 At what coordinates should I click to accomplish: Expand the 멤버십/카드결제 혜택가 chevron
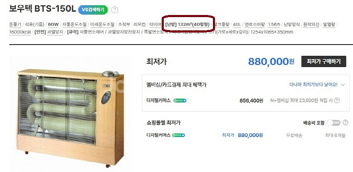[x=343, y=85]
